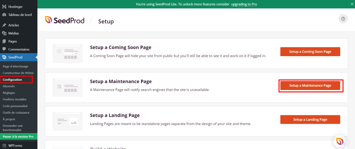The image size is (355, 149).
Task: Click Setup a Landing Page button
Action: coord(310,120)
